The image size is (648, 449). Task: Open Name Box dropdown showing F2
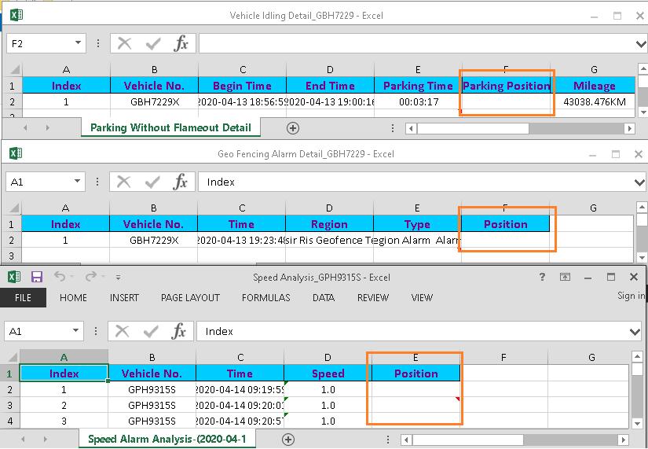pos(78,43)
